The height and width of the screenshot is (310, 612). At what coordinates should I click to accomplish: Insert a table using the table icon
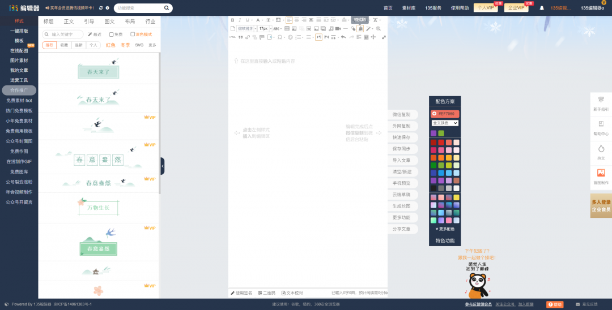point(287,28)
